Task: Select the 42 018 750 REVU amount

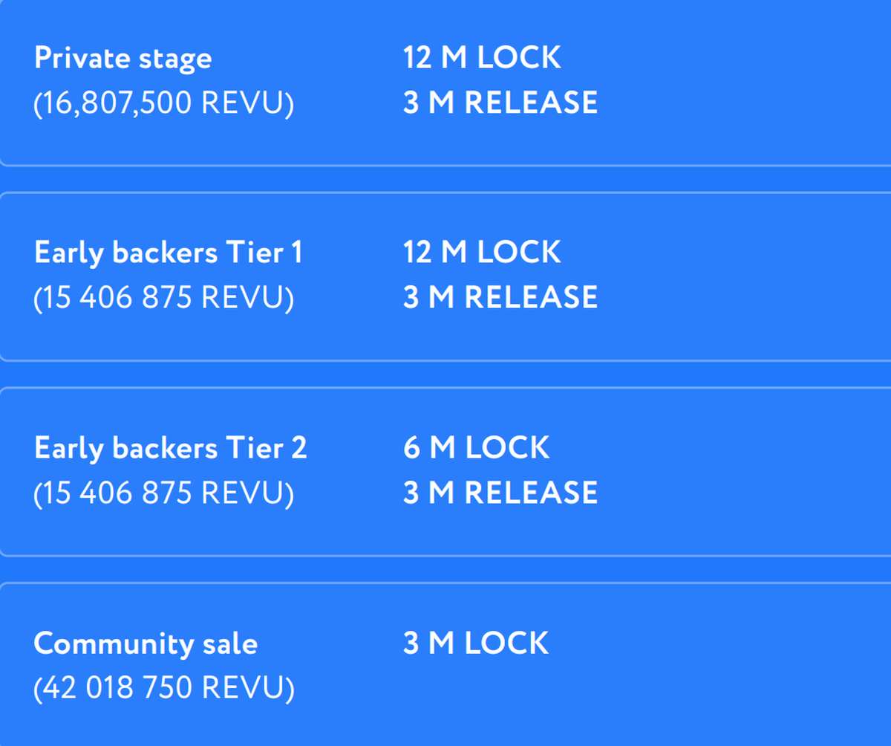Action: (163, 688)
